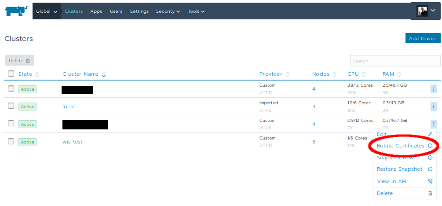Screen dimensions: 442x206
Task: Sort by Provider column arrows icon
Action: pyautogui.click(x=288, y=74)
